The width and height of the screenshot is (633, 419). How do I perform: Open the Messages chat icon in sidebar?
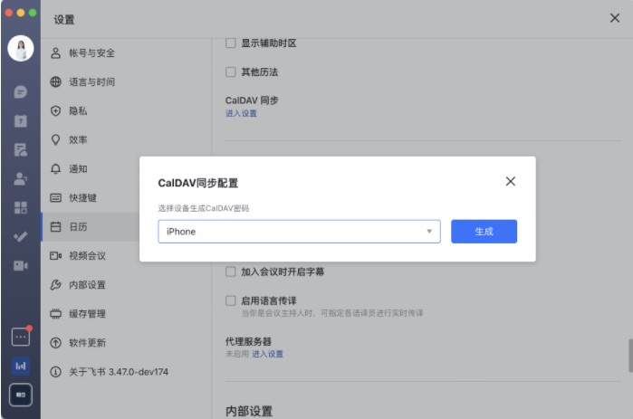tap(21, 91)
